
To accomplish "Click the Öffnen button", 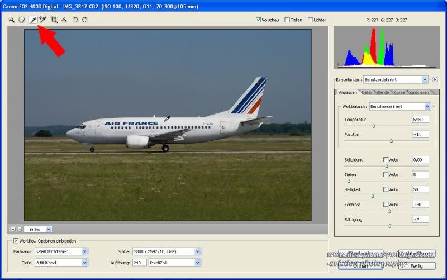I will [360, 265].
